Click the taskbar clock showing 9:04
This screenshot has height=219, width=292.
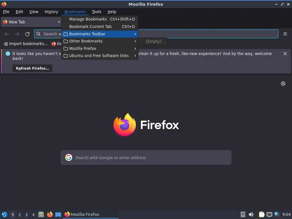pyautogui.click(x=286, y=214)
